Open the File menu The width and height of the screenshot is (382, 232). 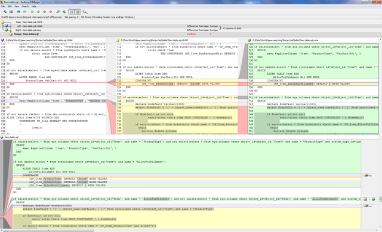pos(3,7)
